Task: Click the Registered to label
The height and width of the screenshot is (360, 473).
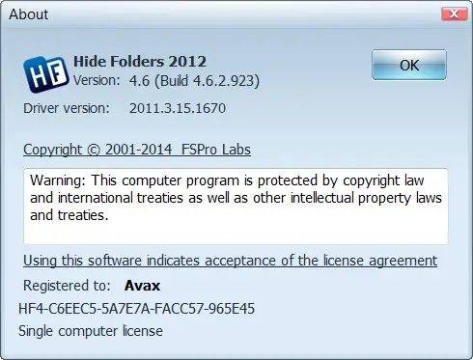Action: click(x=67, y=286)
